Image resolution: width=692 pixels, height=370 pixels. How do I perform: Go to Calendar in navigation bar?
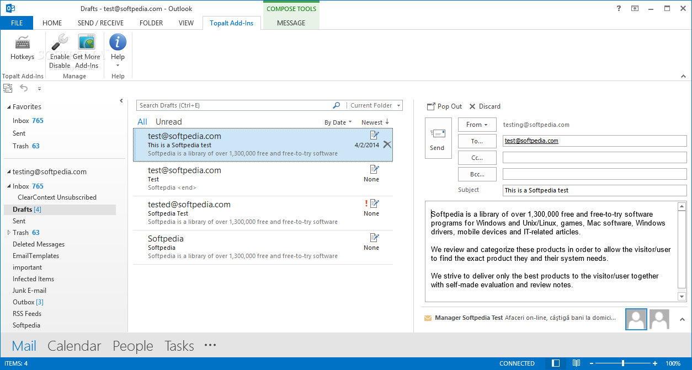pos(74,346)
